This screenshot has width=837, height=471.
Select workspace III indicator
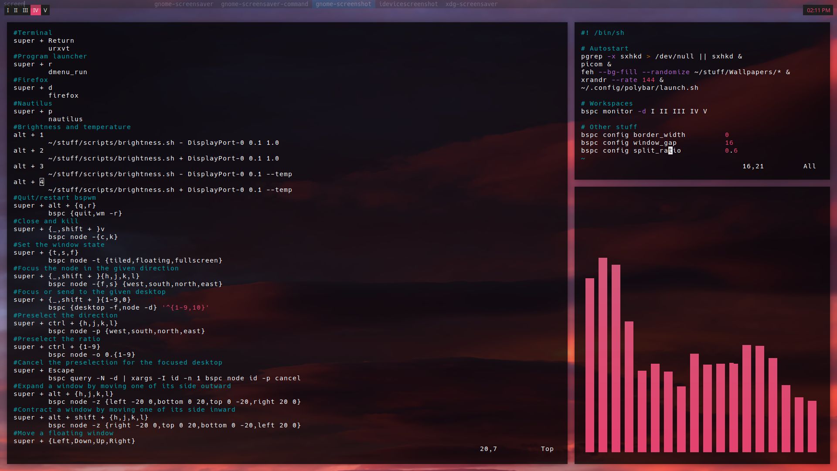[26, 10]
